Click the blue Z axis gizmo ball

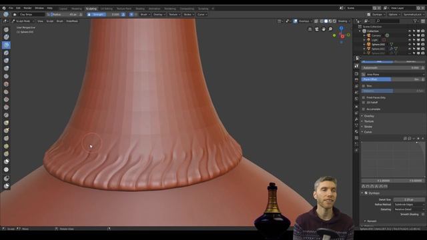tap(341, 28)
